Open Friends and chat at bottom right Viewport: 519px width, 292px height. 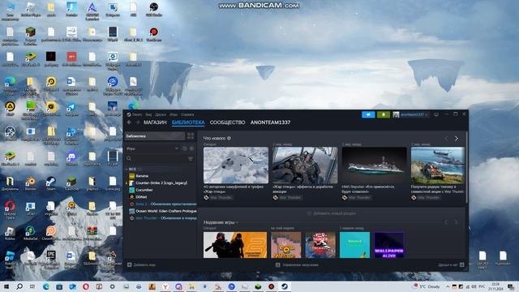pos(451,265)
